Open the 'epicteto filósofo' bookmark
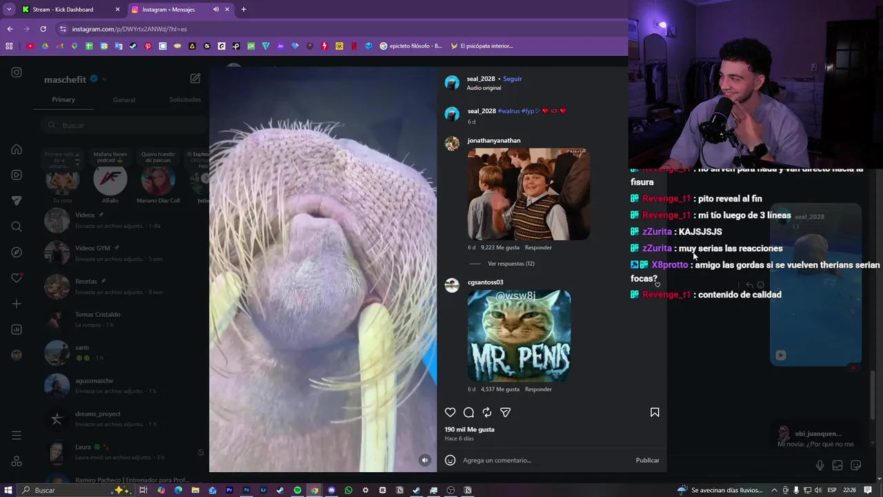Image resolution: width=883 pixels, height=497 pixels. tap(410, 46)
